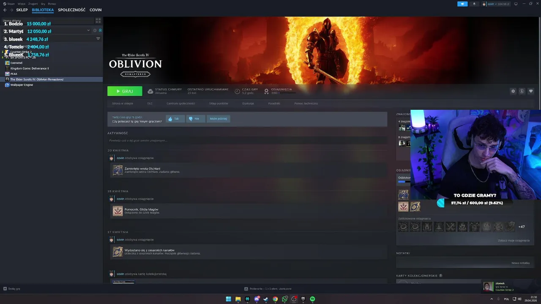Open the DLC link

tap(150, 103)
